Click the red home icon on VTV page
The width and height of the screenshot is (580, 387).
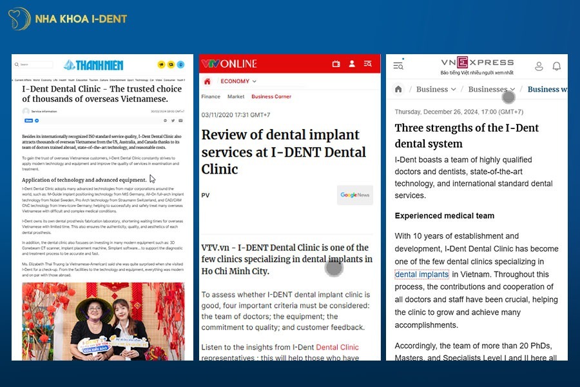point(207,81)
